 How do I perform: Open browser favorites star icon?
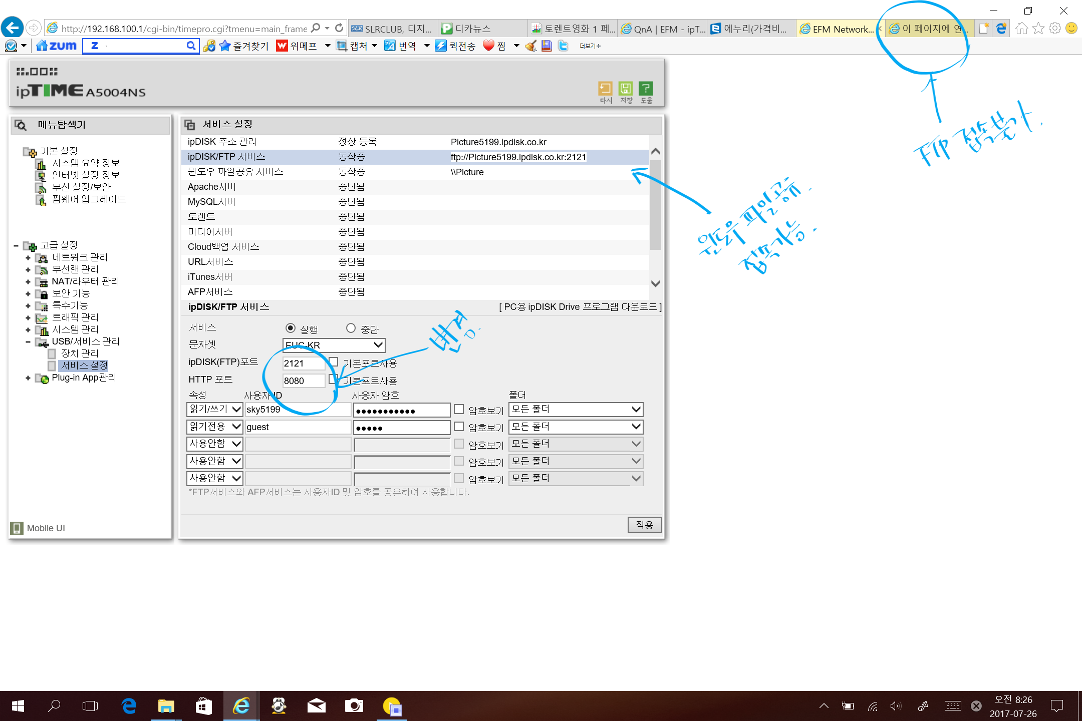pyautogui.click(x=1038, y=29)
